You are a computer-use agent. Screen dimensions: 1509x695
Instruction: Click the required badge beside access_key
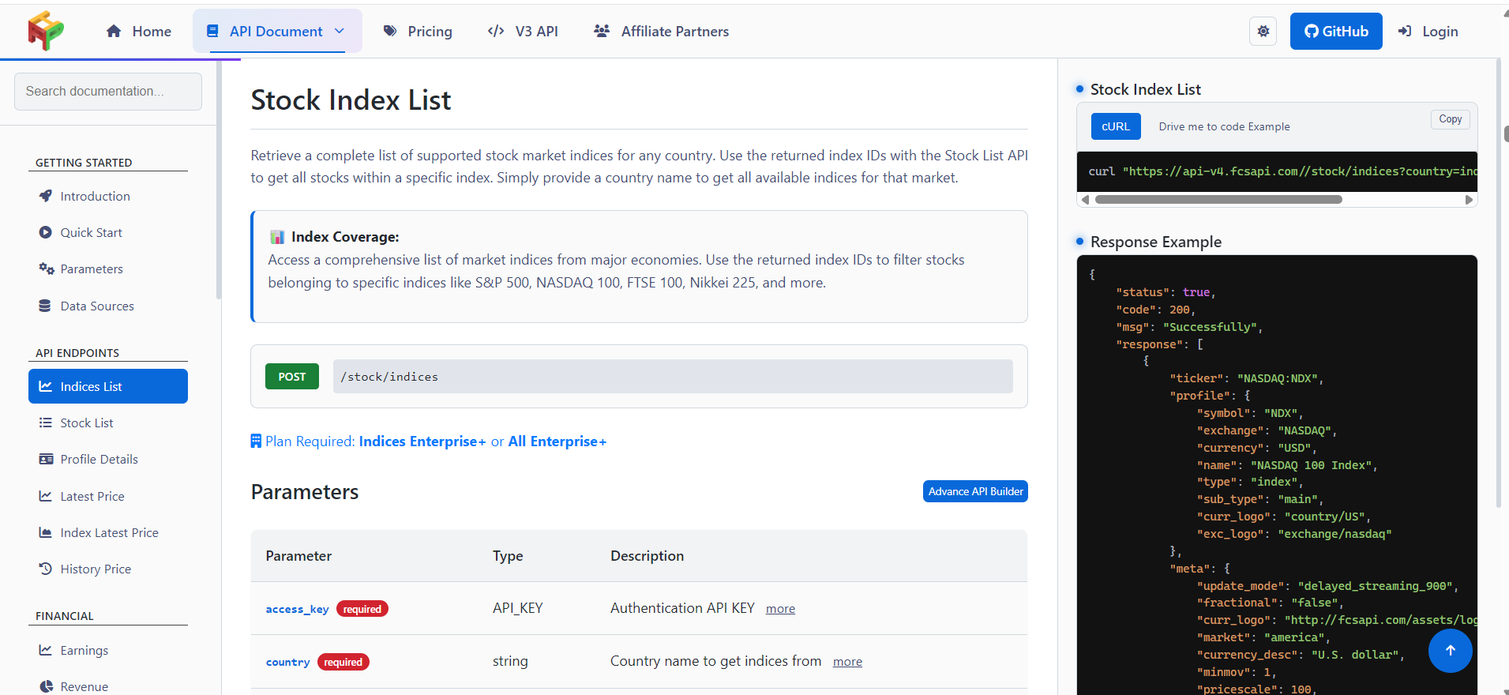(x=362, y=609)
